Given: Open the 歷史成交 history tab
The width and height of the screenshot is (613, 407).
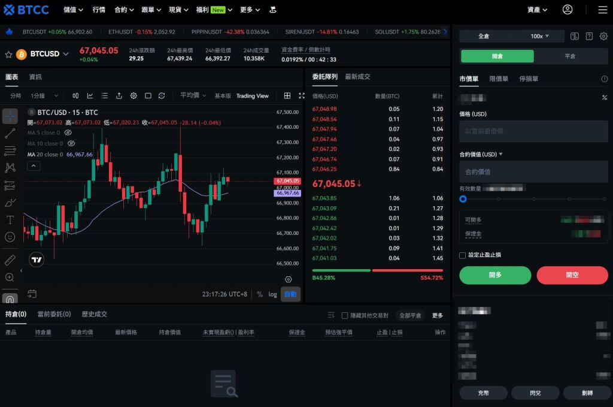Looking at the screenshot, I should pyautogui.click(x=94, y=314).
